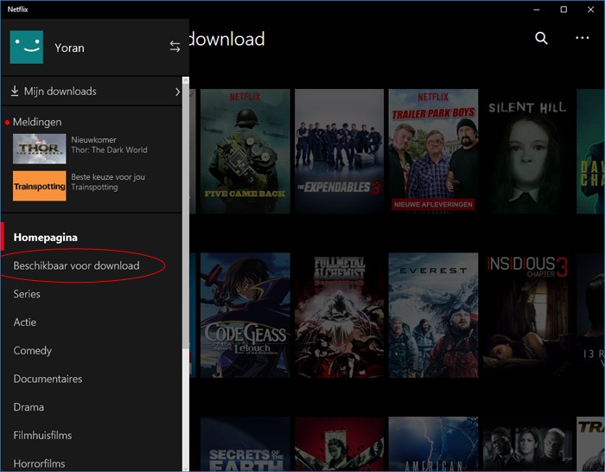
Task: Open the Filmhuisfilms category
Action: 42,436
